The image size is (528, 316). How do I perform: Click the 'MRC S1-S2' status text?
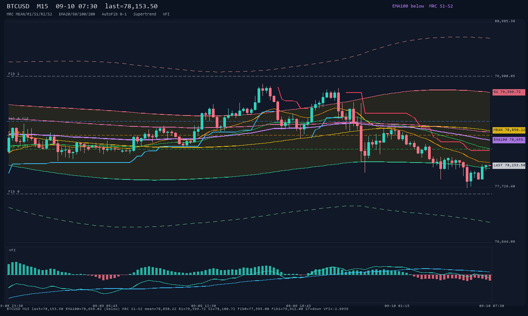click(441, 6)
